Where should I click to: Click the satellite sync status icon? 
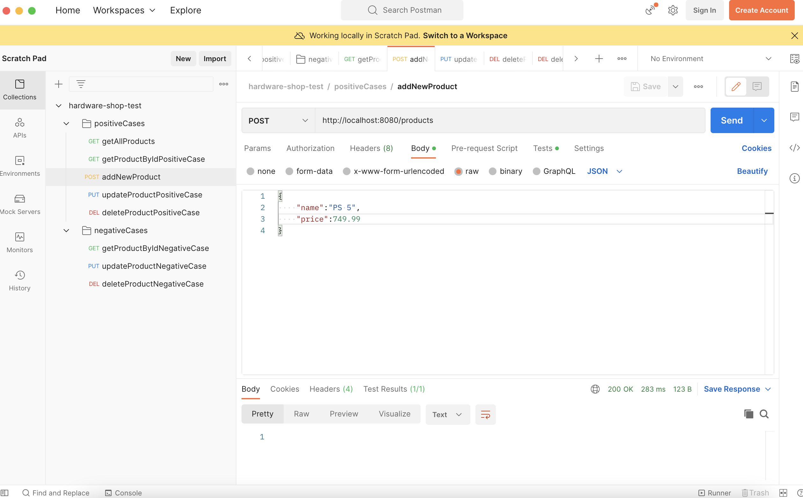click(x=650, y=10)
